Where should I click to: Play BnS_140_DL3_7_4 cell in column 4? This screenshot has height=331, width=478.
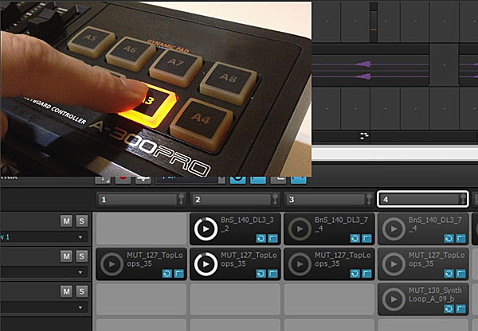[x=394, y=228]
